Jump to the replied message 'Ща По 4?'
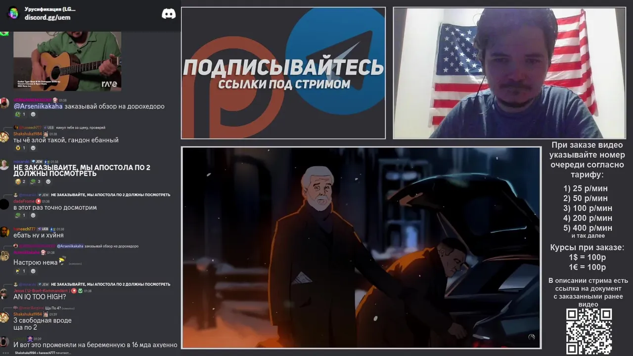Screen dimensions: 633x356 click(53, 308)
